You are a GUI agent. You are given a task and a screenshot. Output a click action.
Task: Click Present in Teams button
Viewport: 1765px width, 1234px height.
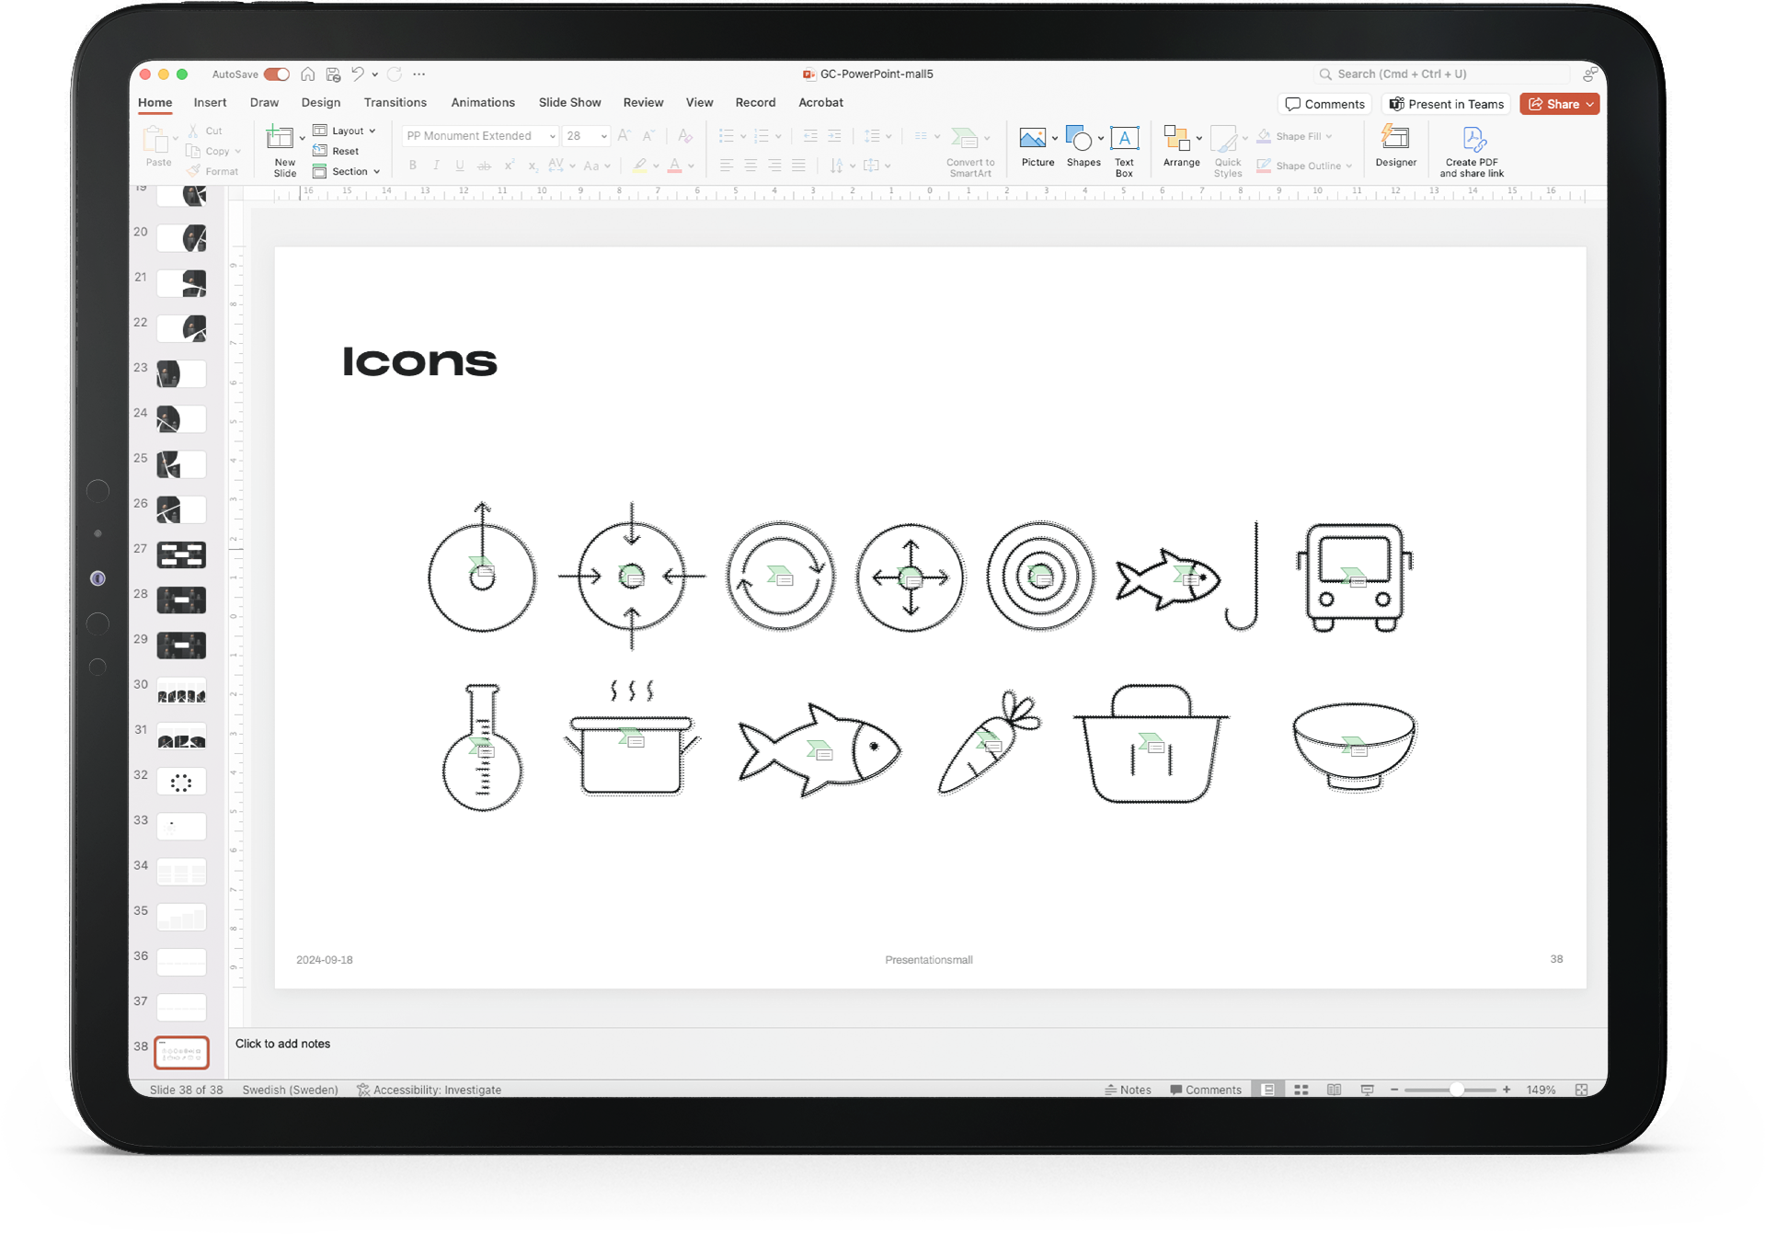1446,104
